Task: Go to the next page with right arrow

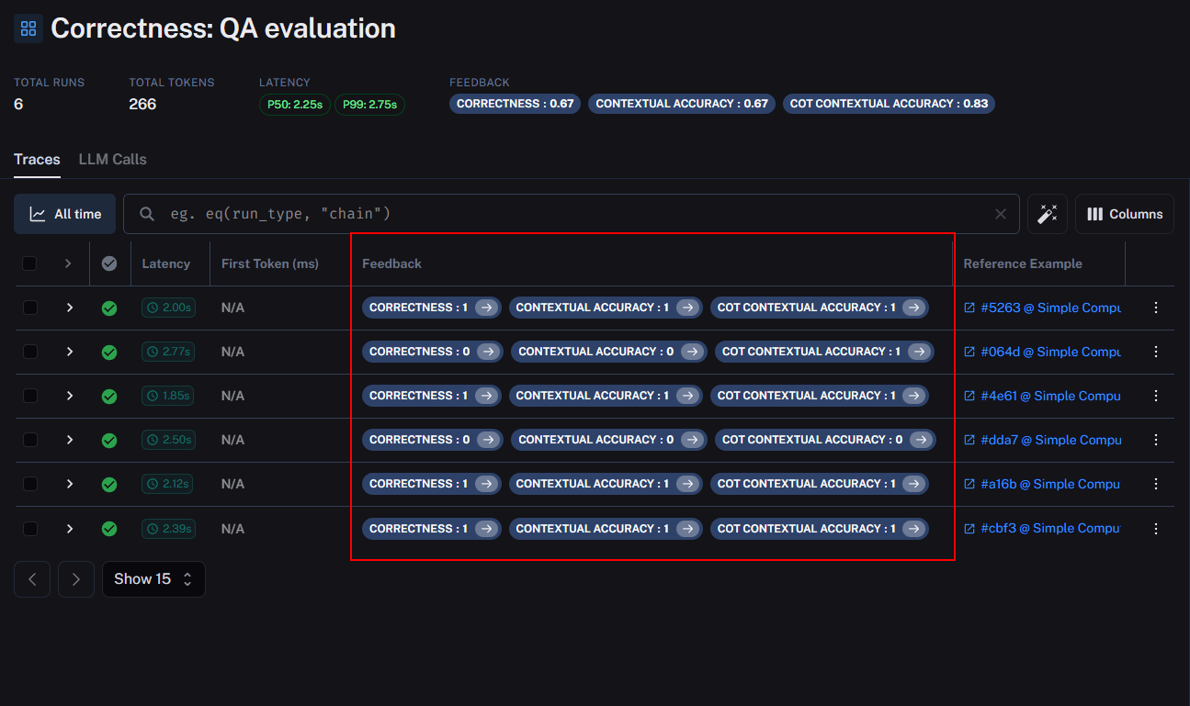Action: pos(76,579)
